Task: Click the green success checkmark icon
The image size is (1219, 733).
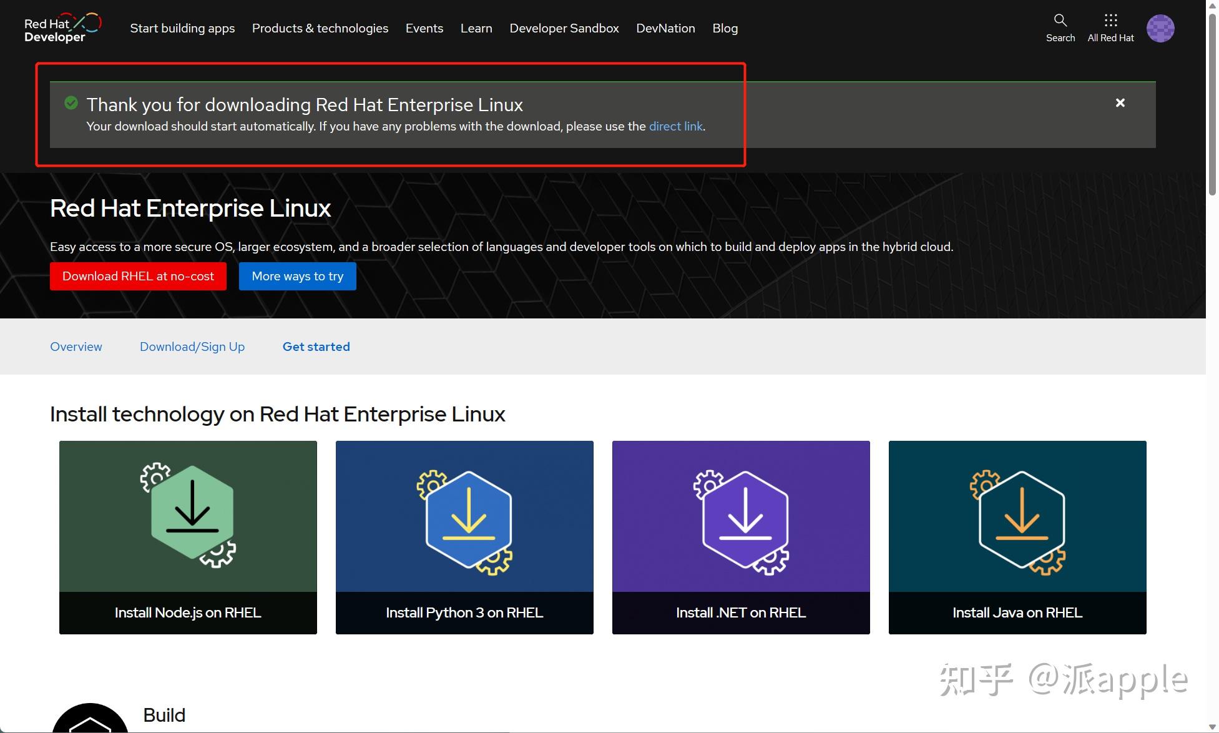Action: click(71, 103)
